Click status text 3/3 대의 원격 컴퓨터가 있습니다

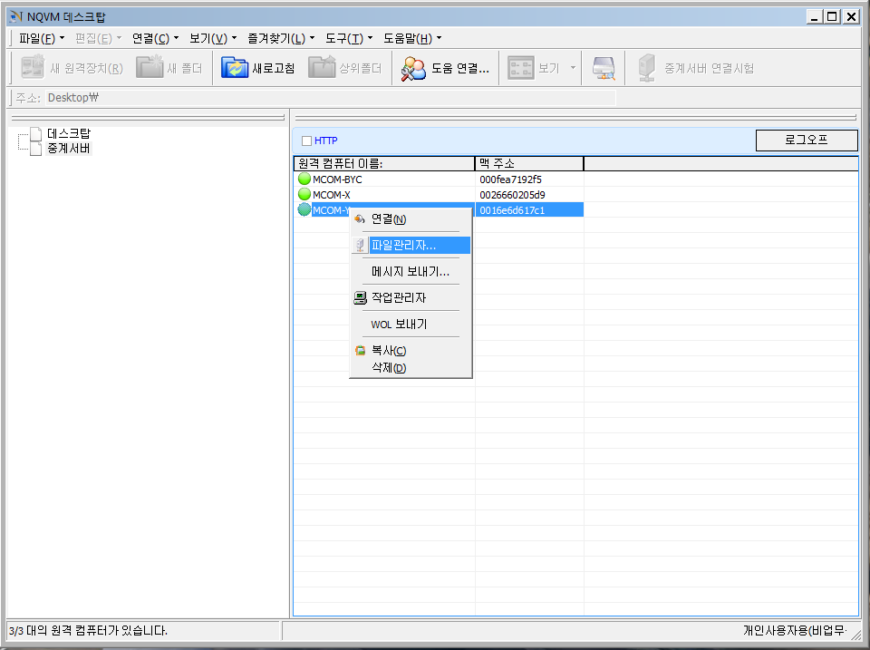(x=88, y=631)
